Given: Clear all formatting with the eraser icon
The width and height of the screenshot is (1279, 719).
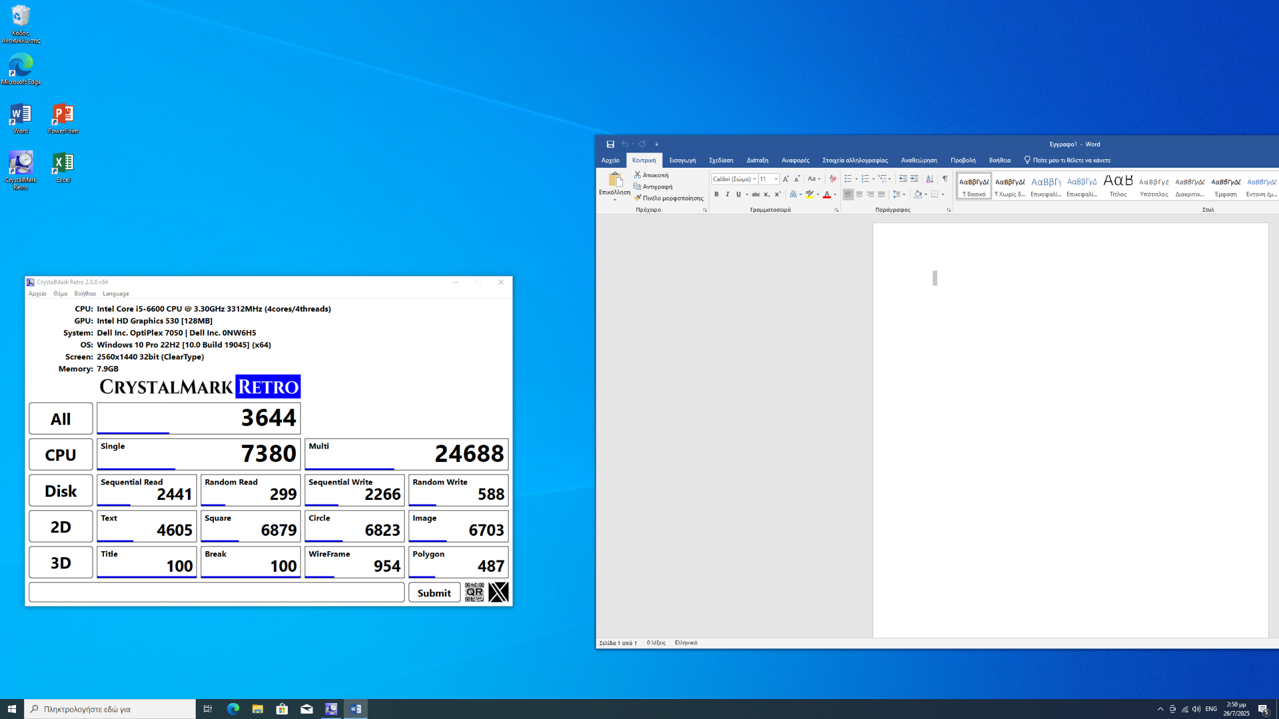Looking at the screenshot, I should pyautogui.click(x=833, y=179).
